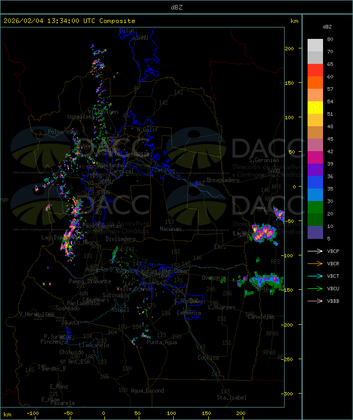Click the Pasarela map label
This screenshot has height=420, width=353.
point(63,403)
